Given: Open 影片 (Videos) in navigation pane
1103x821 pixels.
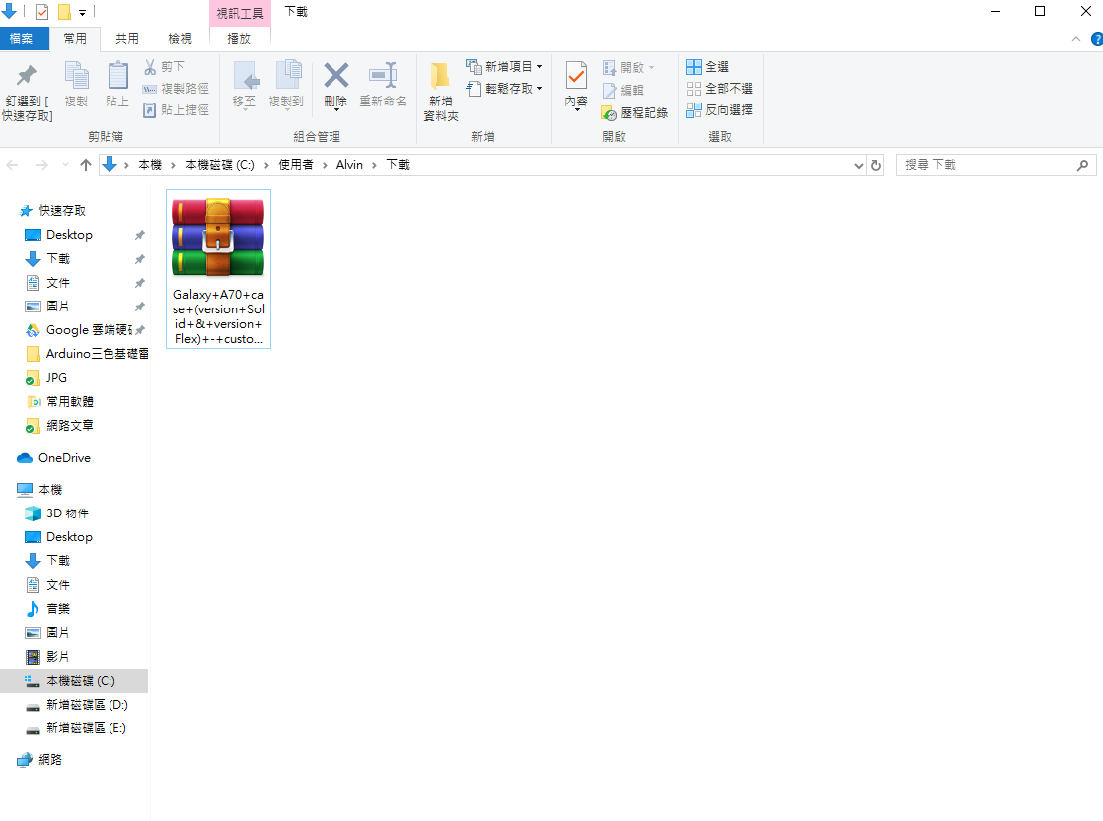Looking at the screenshot, I should pos(48,657).
